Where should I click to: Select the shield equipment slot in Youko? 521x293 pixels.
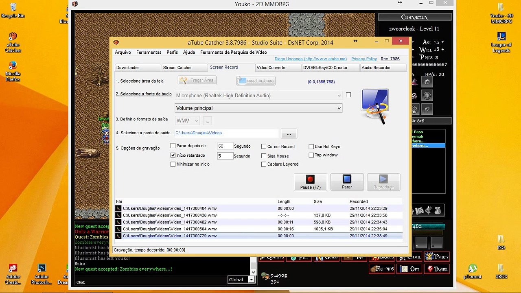click(427, 96)
